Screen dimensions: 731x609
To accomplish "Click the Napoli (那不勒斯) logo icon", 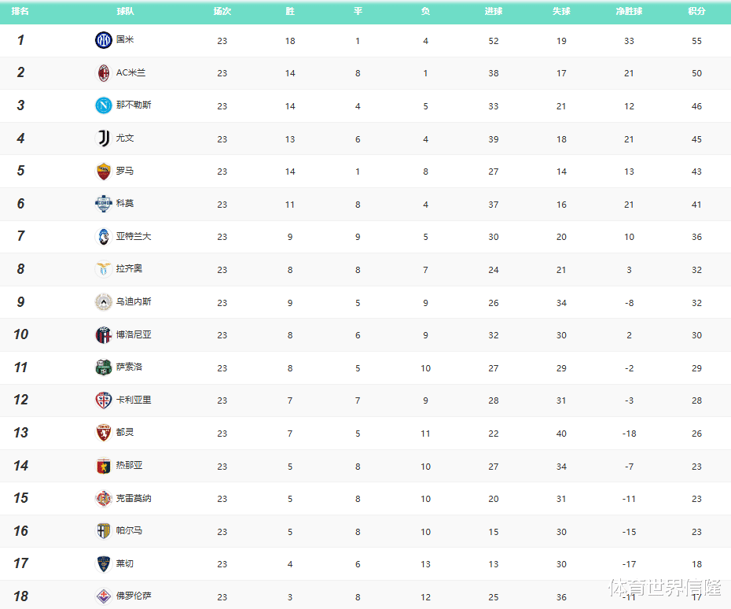I will click(104, 105).
